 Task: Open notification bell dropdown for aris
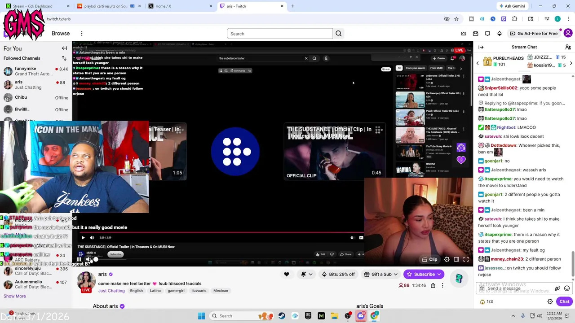pos(307,274)
